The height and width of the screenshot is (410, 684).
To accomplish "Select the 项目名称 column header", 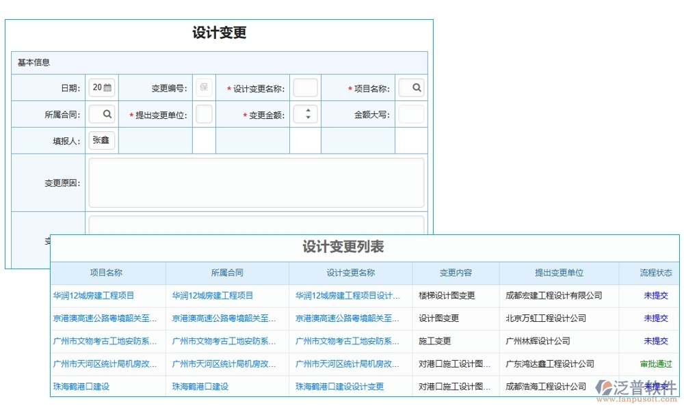I will point(107,273).
